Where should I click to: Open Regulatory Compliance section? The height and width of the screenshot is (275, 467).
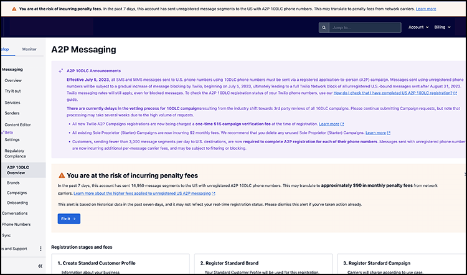point(15,154)
